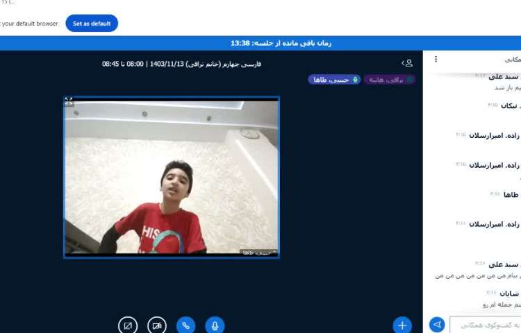The width and height of the screenshot is (521, 333).
Task: Click the 'Set as default' browser button
Action: [92, 23]
